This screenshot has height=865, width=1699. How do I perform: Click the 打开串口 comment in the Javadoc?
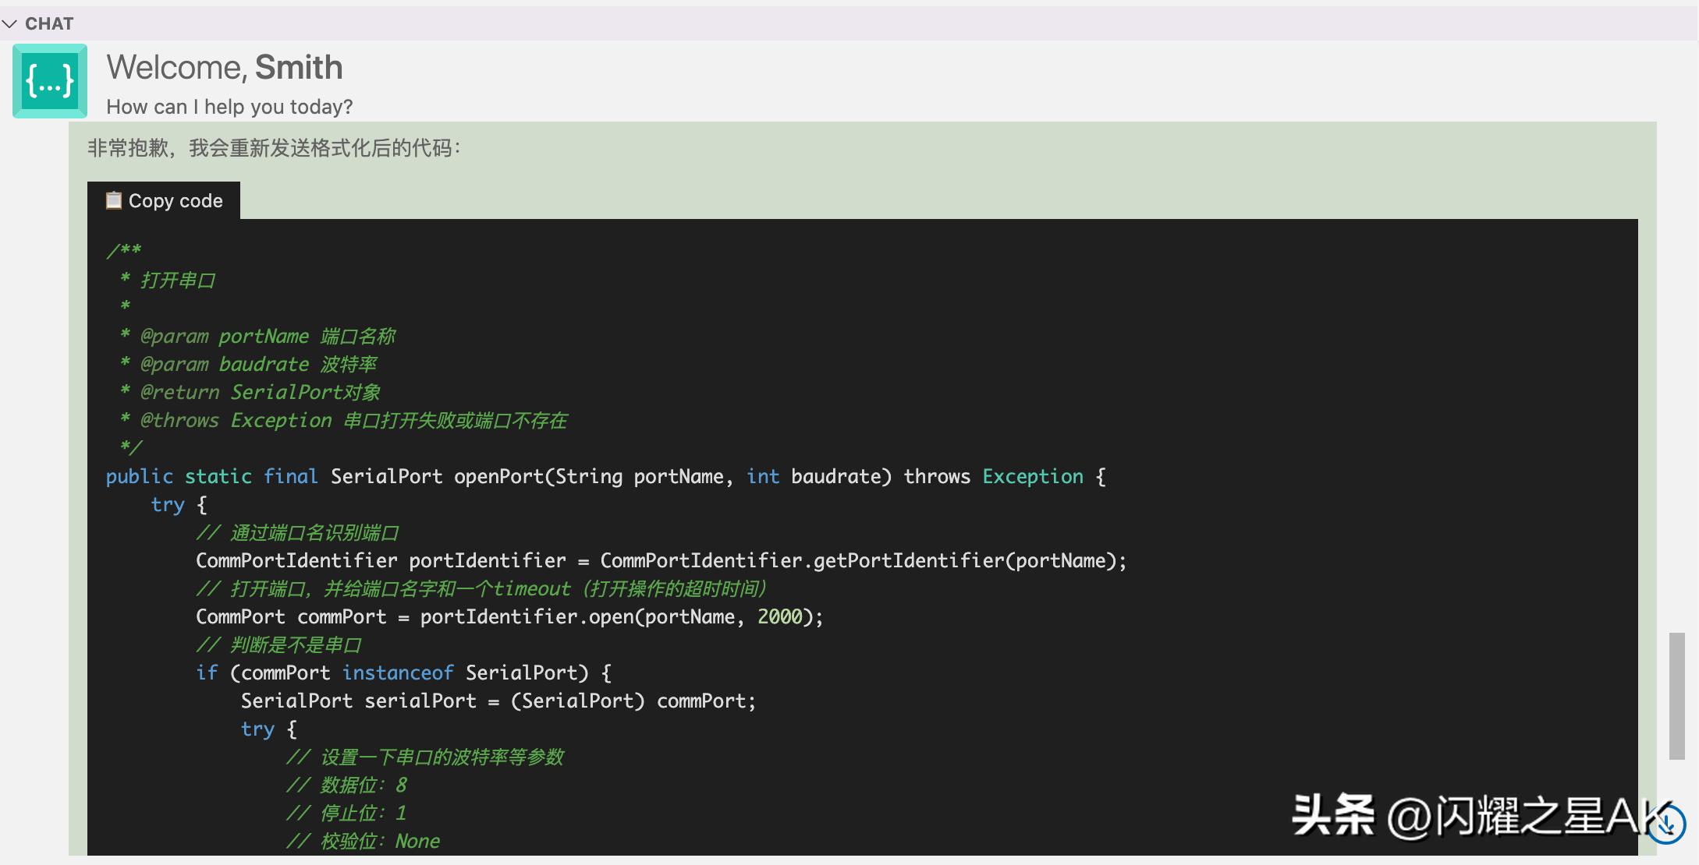point(178,281)
